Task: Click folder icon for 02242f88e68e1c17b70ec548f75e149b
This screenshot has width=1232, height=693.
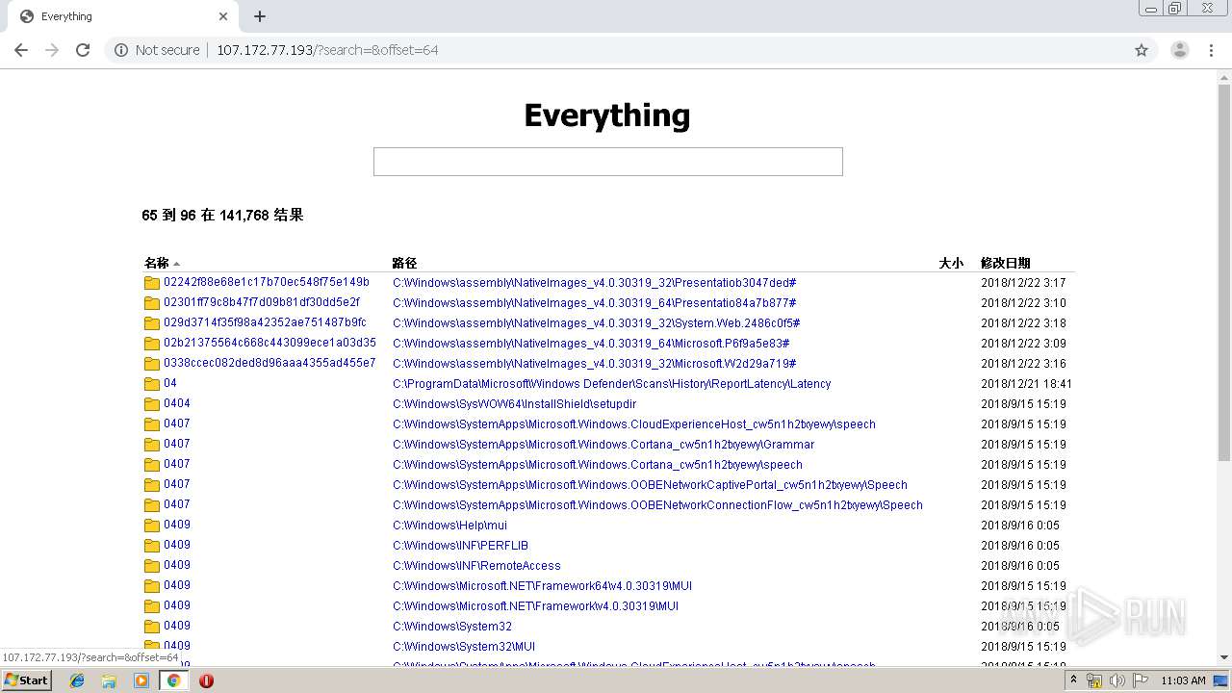Action: point(152,283)
